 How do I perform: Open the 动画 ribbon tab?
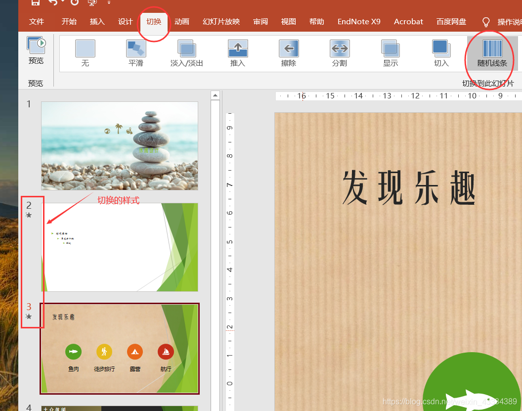coord(182,22)
